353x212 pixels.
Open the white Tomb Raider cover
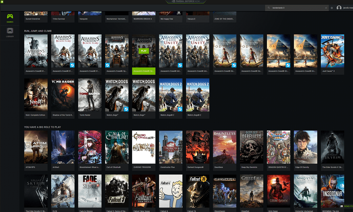coord(90,95)
